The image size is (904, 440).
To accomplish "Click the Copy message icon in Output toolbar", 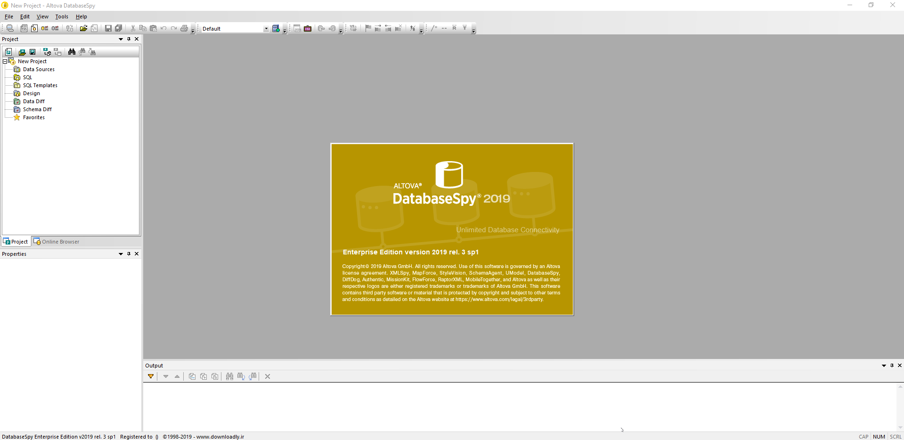I will pyautogui.click(x=192, y=376).
